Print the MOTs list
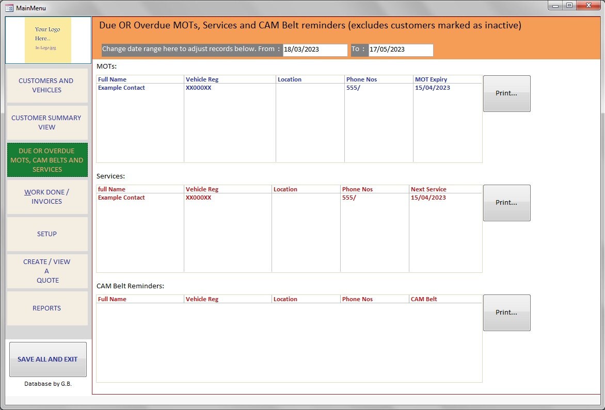This screenshot has width=605, height=410. click(506, 93)
